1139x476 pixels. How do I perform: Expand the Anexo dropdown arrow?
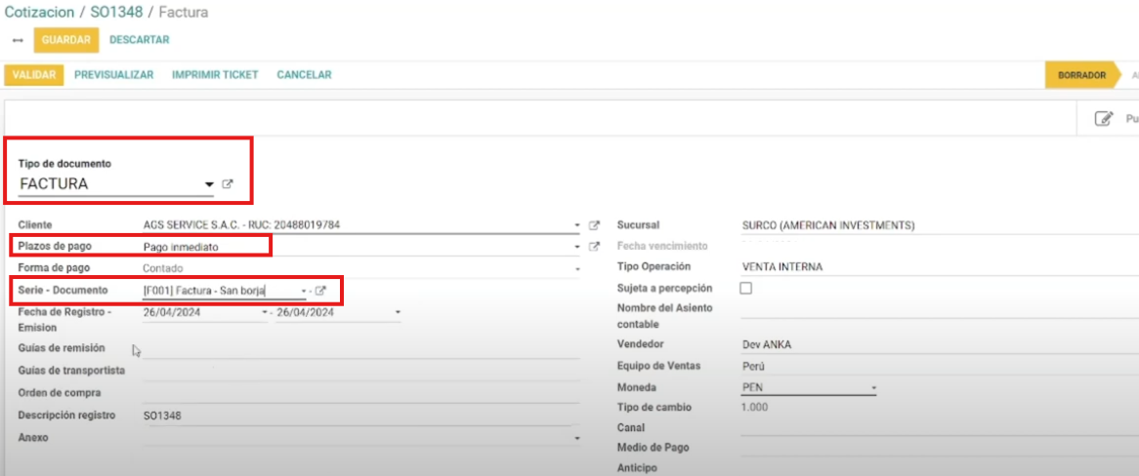click(576, 439)
